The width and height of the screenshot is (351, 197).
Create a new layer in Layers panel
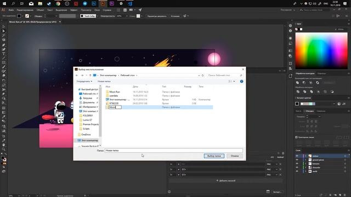(x=340, y=195)
